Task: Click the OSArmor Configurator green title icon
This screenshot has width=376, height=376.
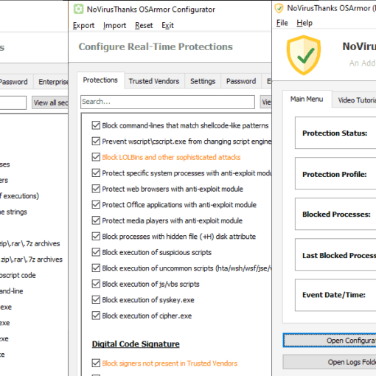Action: [x=78, y=9]
